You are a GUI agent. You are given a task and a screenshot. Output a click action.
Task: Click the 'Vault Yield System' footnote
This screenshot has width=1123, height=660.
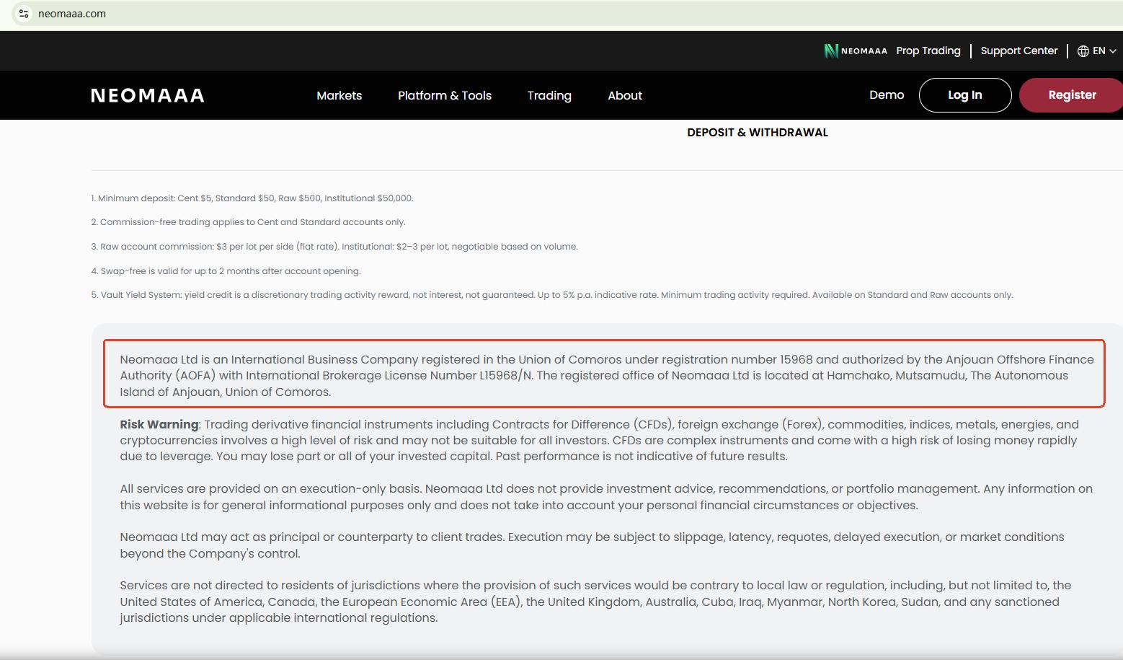pyautogui.click(x=552, y=295)
